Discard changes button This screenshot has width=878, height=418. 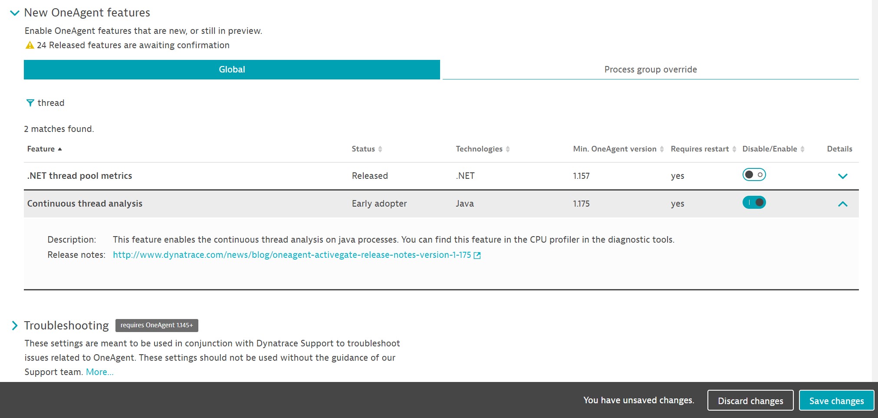tap(750, 401)
